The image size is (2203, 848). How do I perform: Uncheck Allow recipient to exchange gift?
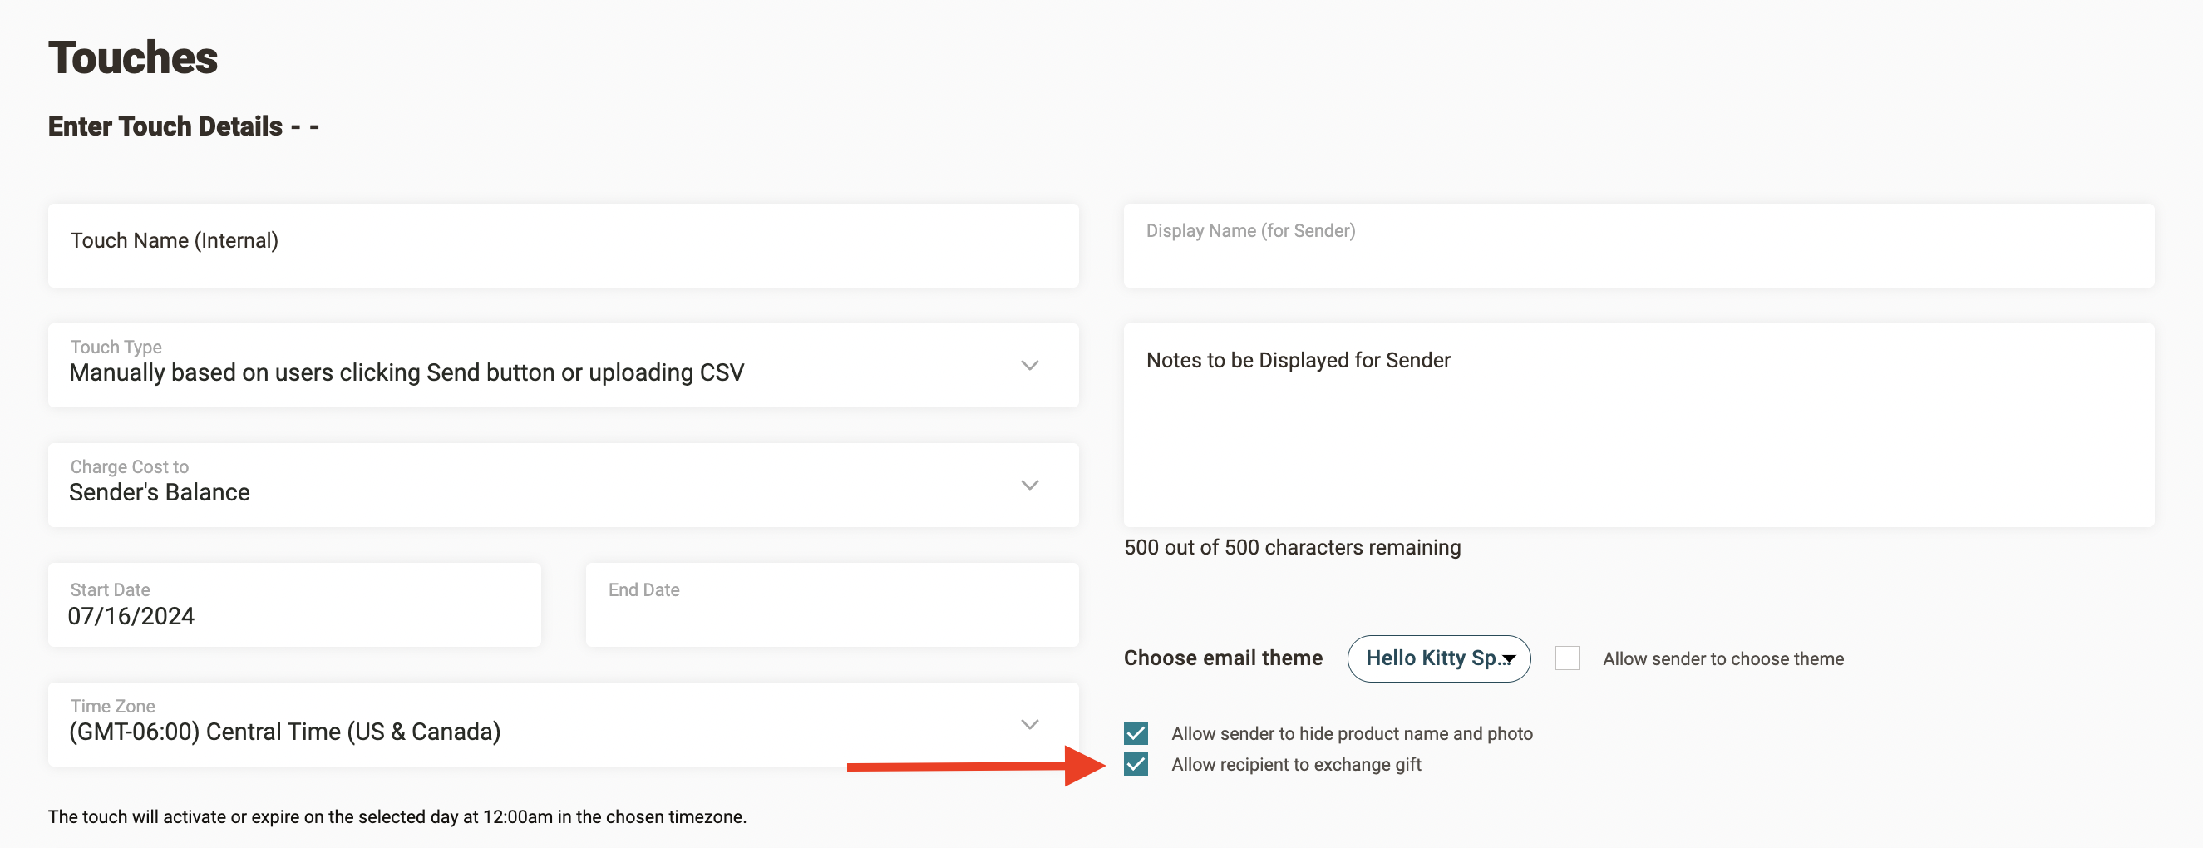(x=1136, y=764)
